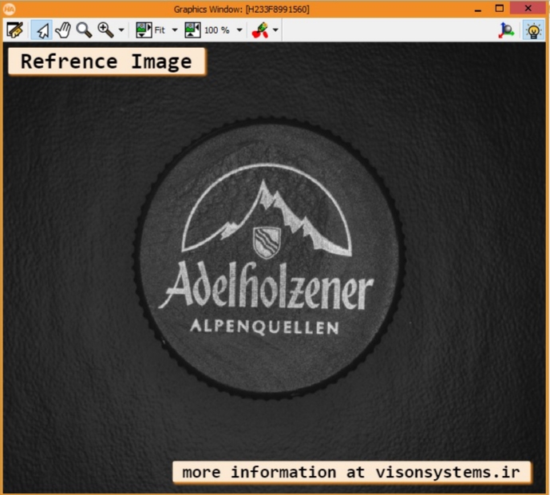The image size is (550, 495).
Task: Click the HALCON application icon in title bar
Action: point(9,9)
